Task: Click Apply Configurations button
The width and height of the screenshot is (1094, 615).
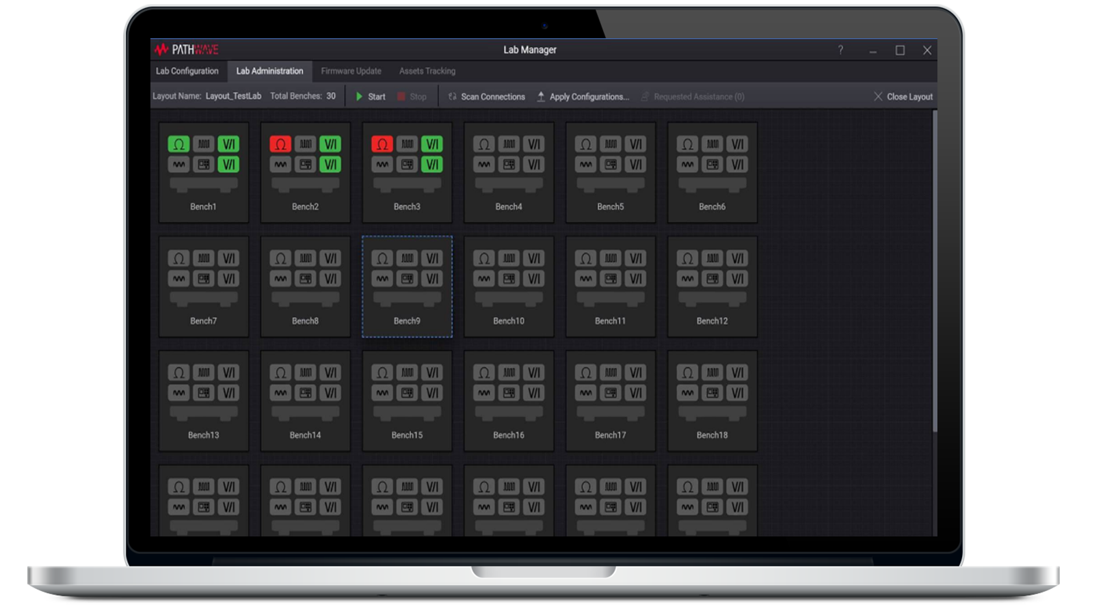Action: coord(583,96)
